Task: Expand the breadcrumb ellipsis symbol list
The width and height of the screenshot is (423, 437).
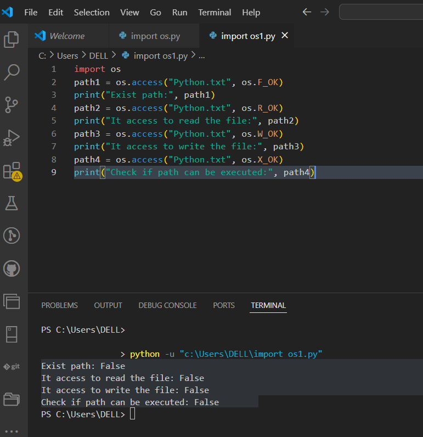Action: tap(201, 57)
